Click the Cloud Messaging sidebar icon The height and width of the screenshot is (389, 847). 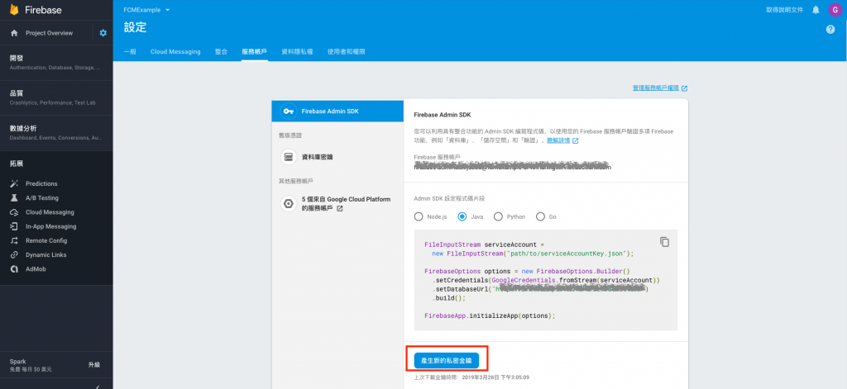[15, 212]
